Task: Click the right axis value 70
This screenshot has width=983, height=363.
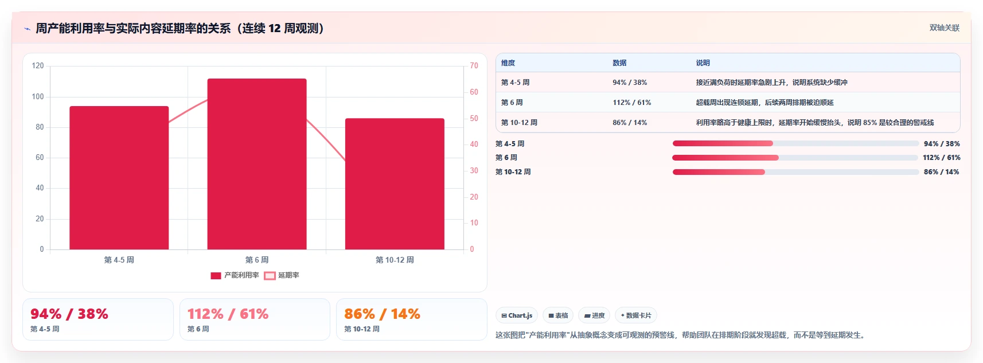Action: point(474,66)
